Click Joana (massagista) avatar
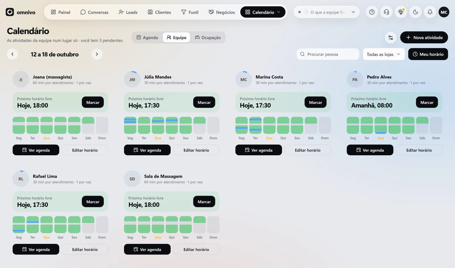455x268 pixels. 21,79
